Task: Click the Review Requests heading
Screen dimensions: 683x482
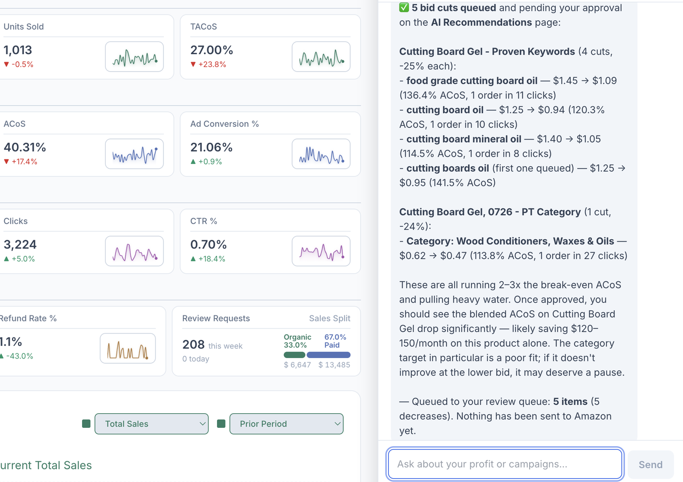Action: coord(216,319)
